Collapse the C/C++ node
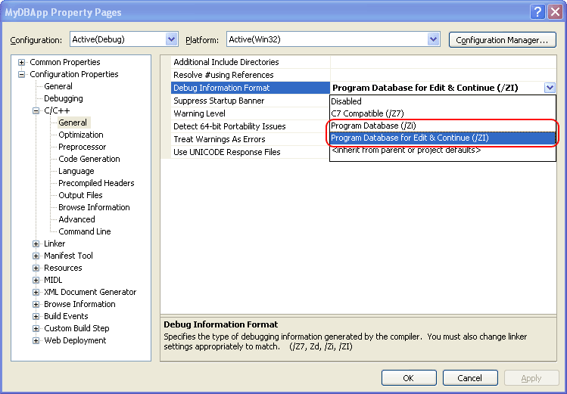 [36, 110]
